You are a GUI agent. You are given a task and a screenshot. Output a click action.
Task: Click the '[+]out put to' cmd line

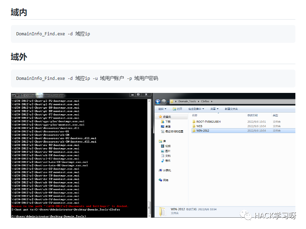[66, 210]
